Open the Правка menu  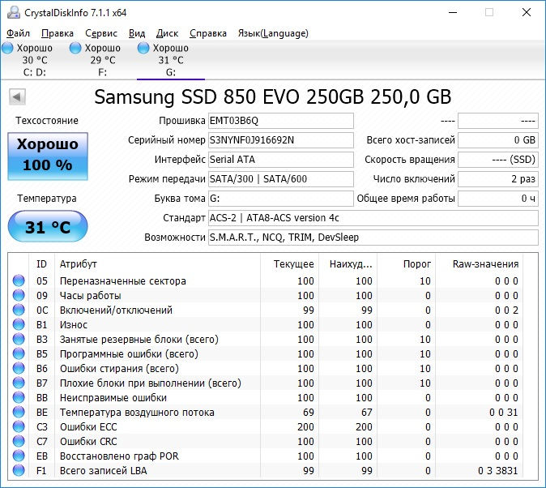58,33
